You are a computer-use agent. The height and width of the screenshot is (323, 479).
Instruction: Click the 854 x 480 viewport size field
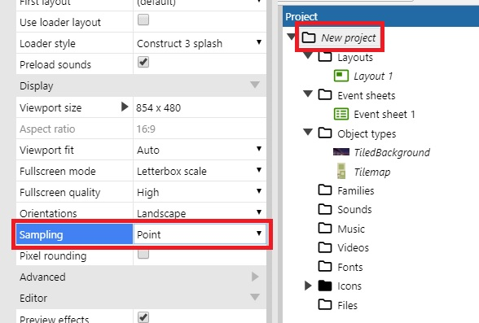point(200,107)
